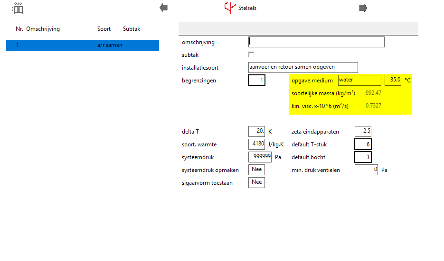Image resolution: width=444 pixels, height=261 pixels.
Task: Toggle the subtak checkbox
Action: (251, 54)
